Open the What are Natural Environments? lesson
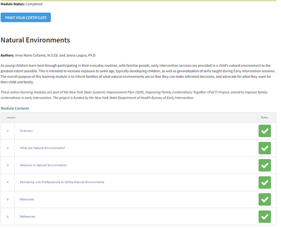The image size is (281, 228). tap(43, 148)
